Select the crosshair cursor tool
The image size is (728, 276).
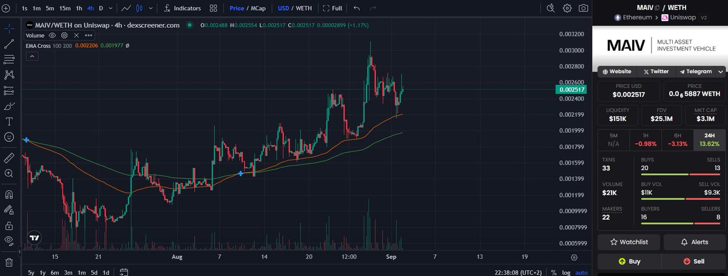[9, 28]
